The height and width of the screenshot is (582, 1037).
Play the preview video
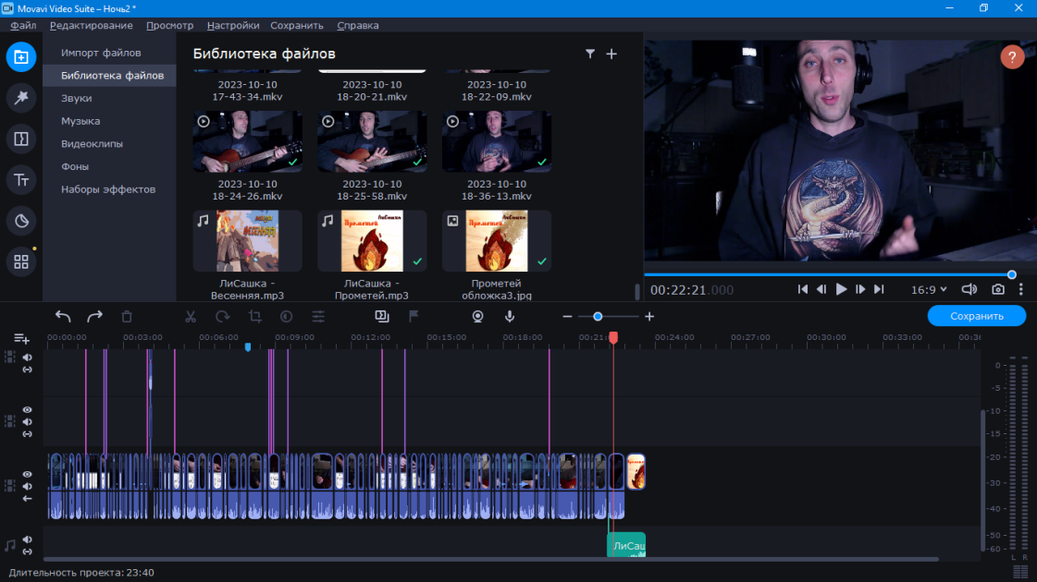[x=841, y=289]
